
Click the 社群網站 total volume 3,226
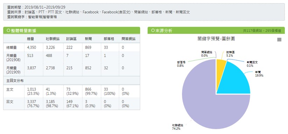click(x=50, y=48)
